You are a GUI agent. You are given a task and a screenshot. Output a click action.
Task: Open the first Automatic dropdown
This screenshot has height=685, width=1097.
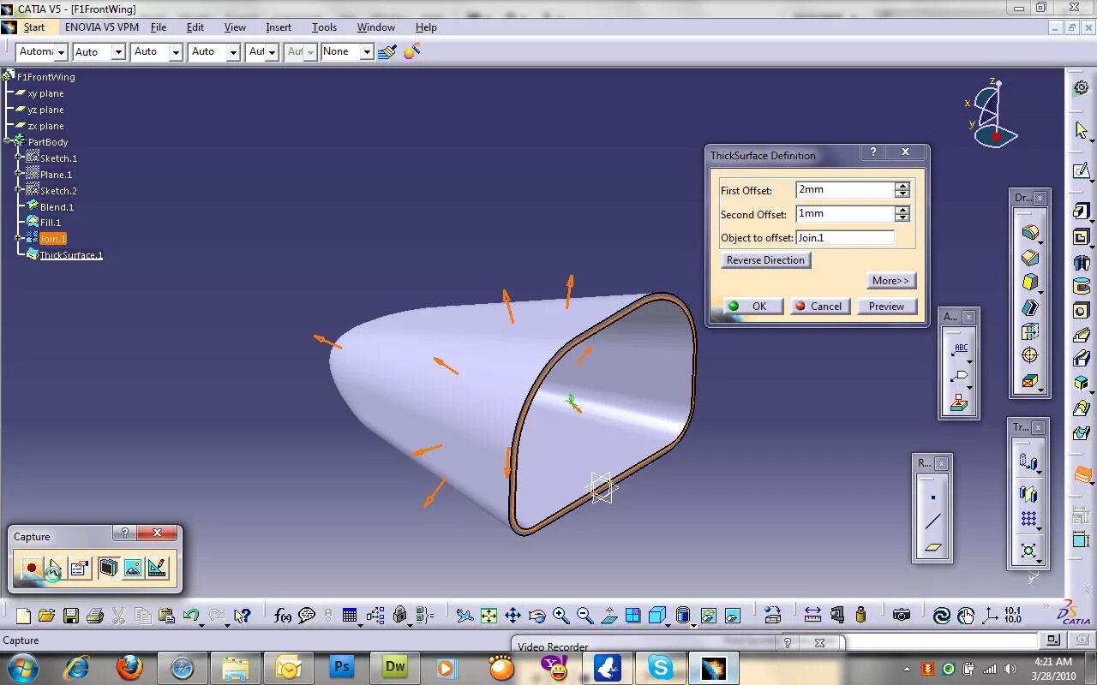pyautogui.click(x=61, y=52)
